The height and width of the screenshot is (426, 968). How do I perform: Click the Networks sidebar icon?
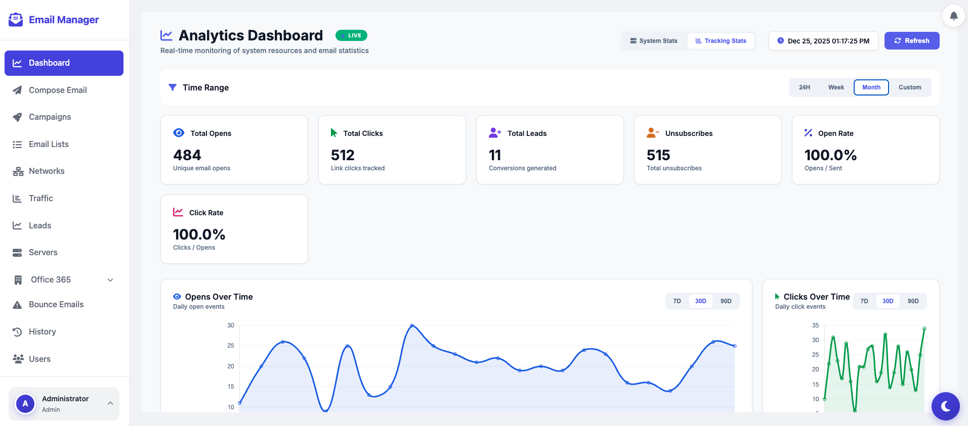point(18,171)
